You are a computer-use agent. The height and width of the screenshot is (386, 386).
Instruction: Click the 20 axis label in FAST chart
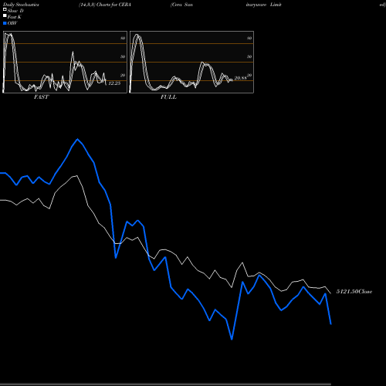[x=123, y=75]
